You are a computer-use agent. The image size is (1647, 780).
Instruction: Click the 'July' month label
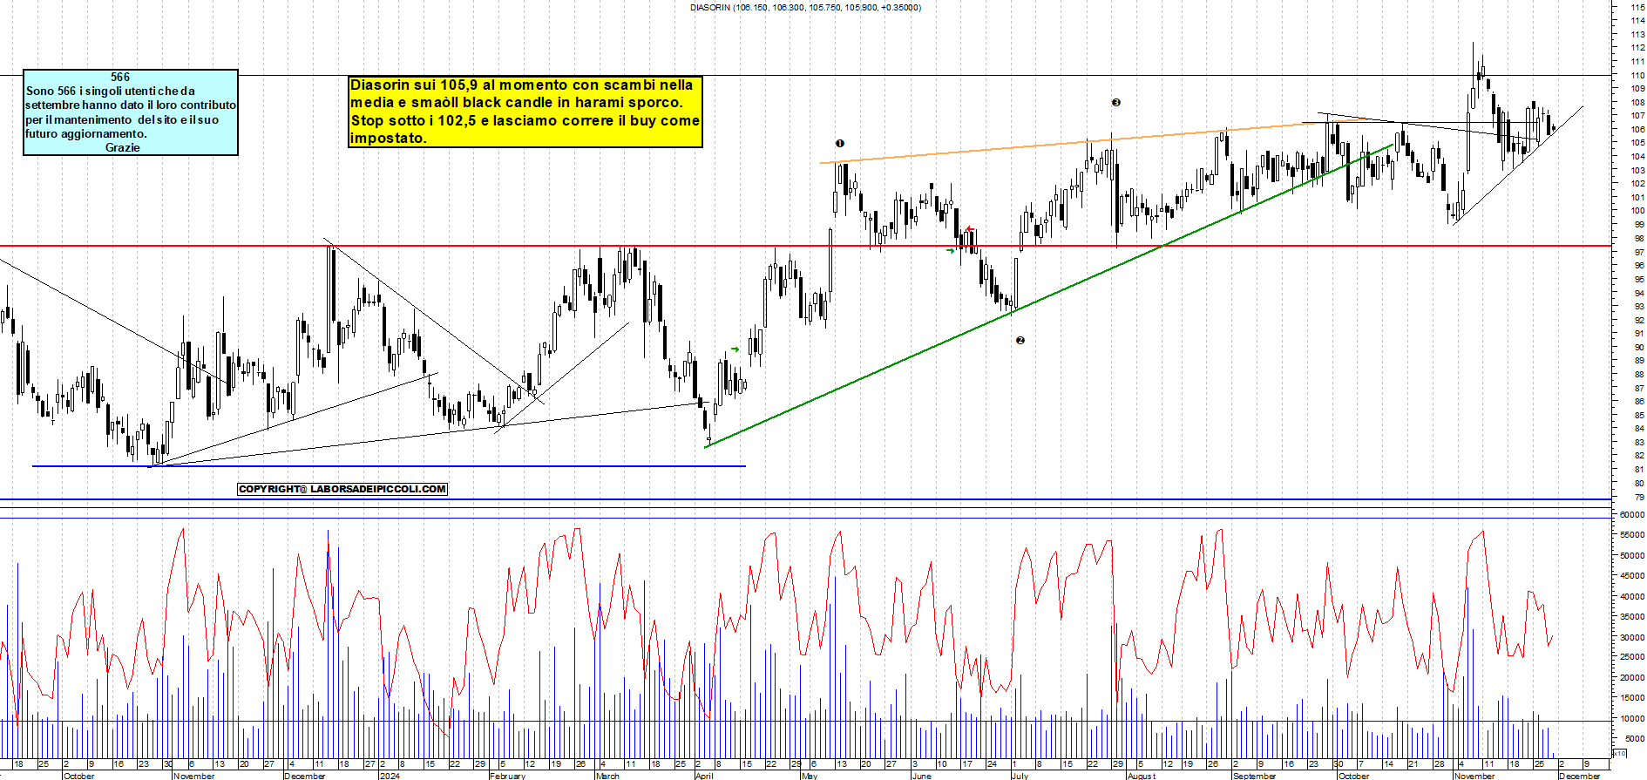[1020, 776]
